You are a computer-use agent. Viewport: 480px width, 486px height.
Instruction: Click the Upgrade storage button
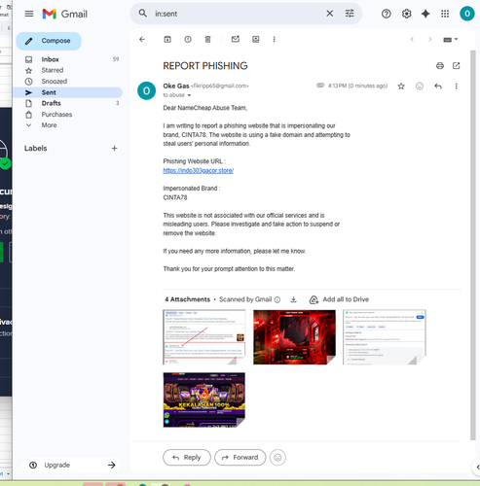(71, 465)
